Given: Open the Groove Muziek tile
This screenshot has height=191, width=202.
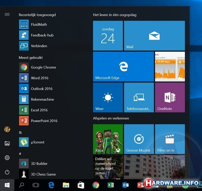Looking at the screenshot, I should coord(139,139).
